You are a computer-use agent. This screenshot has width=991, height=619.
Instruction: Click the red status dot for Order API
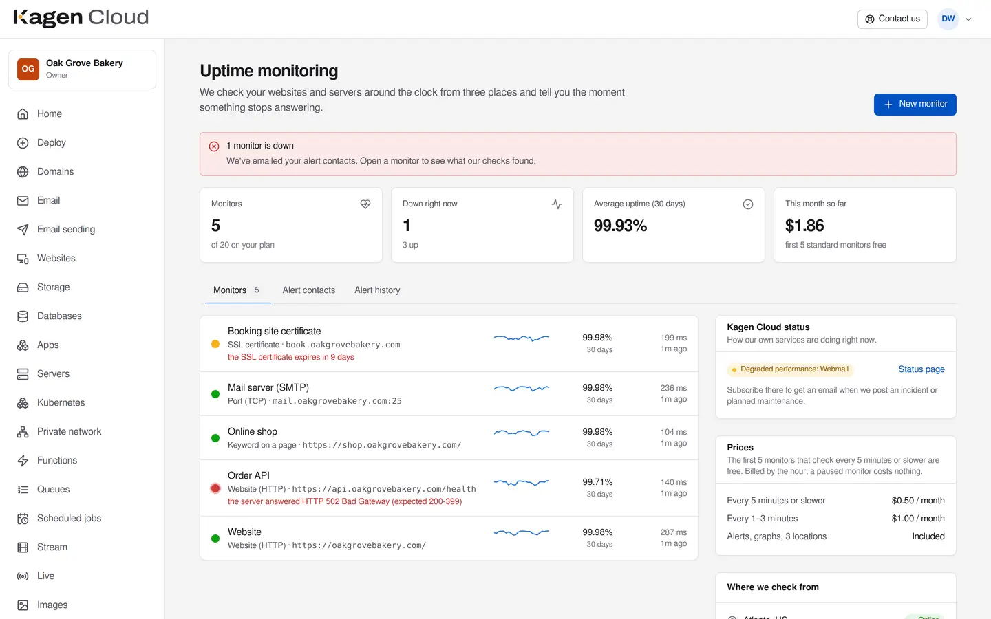(215, 488)
